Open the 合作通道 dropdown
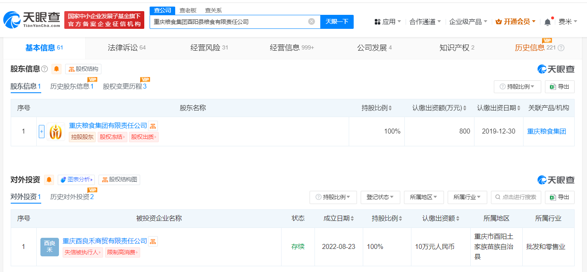587x272 pixels. pyautogui.click(x=425, y=22)
